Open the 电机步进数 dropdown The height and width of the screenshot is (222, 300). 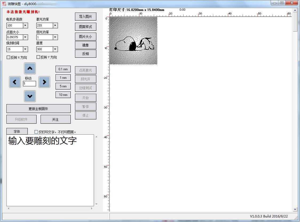[x=25, y=25]
